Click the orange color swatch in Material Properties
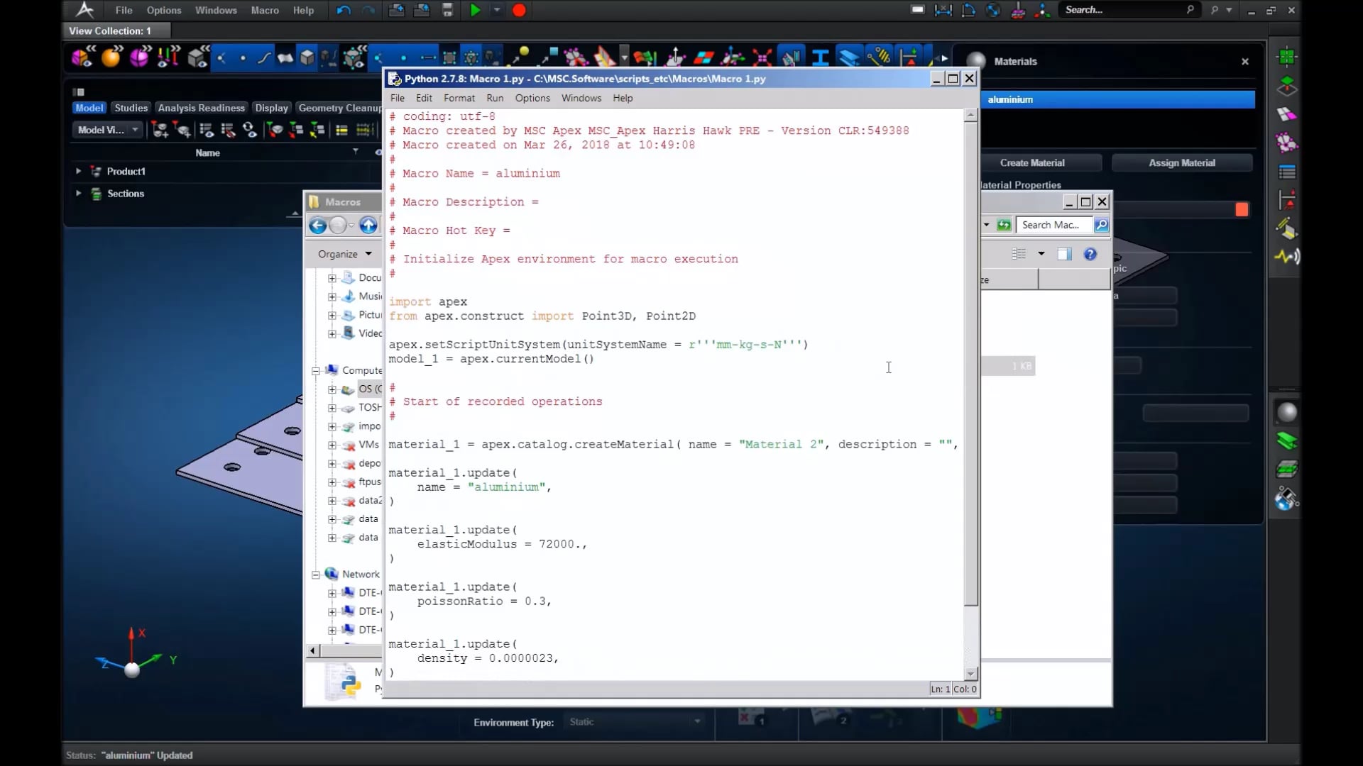 [x=1242, y=209]
